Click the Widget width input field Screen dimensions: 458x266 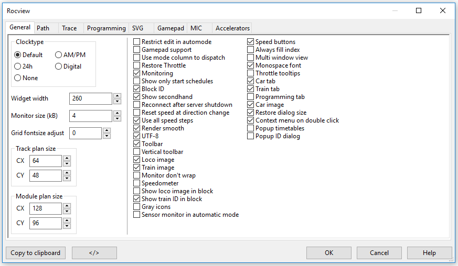click(x=90, y=98)
